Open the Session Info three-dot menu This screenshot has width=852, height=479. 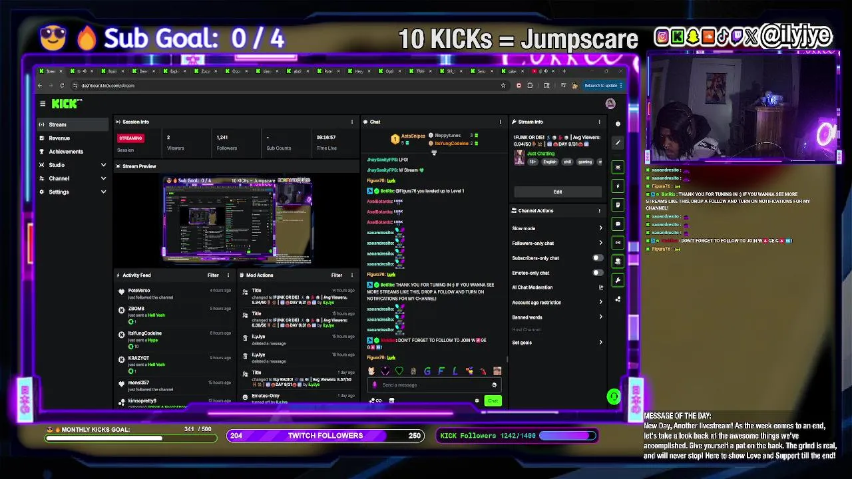(x=352, y=122)
